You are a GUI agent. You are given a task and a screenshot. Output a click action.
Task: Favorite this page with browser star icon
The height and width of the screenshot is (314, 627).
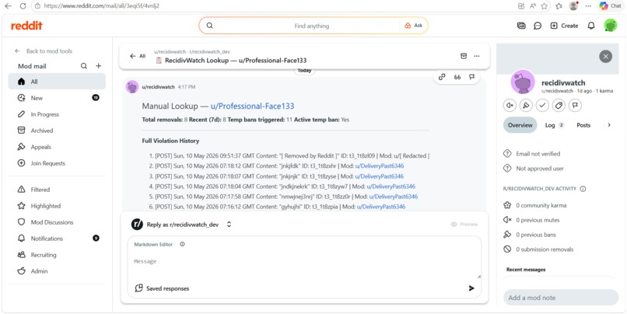[545, 6]
